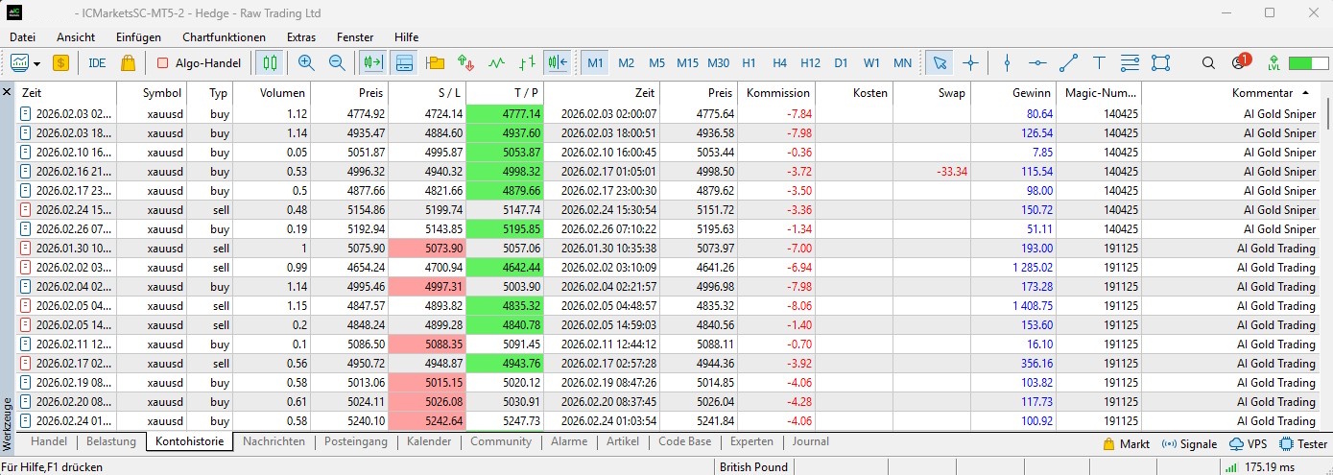
Task: Click the green connection level bar
Action: point(1301,62)
